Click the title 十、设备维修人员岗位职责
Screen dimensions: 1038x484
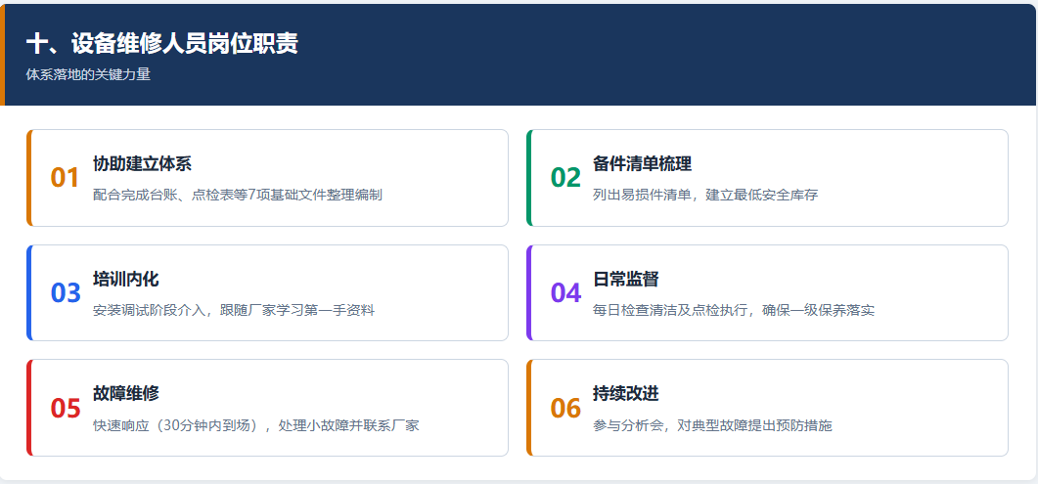tap(162, 44)
